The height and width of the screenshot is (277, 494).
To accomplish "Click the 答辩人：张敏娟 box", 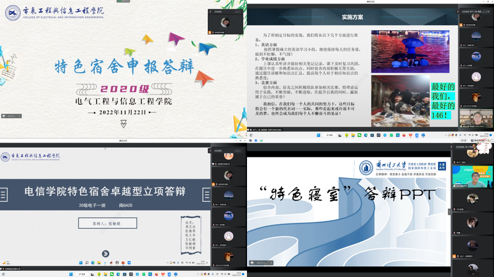I will [x=108, y=223].
